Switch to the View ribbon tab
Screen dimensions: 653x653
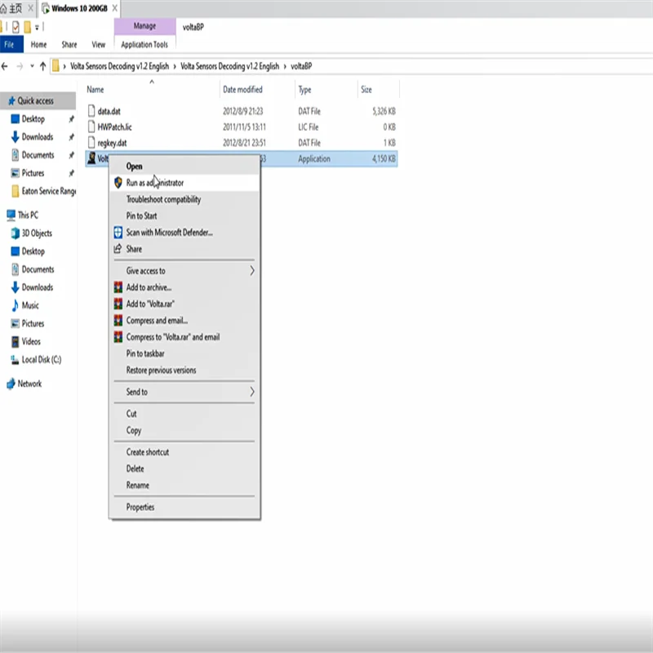click(98, 45)
